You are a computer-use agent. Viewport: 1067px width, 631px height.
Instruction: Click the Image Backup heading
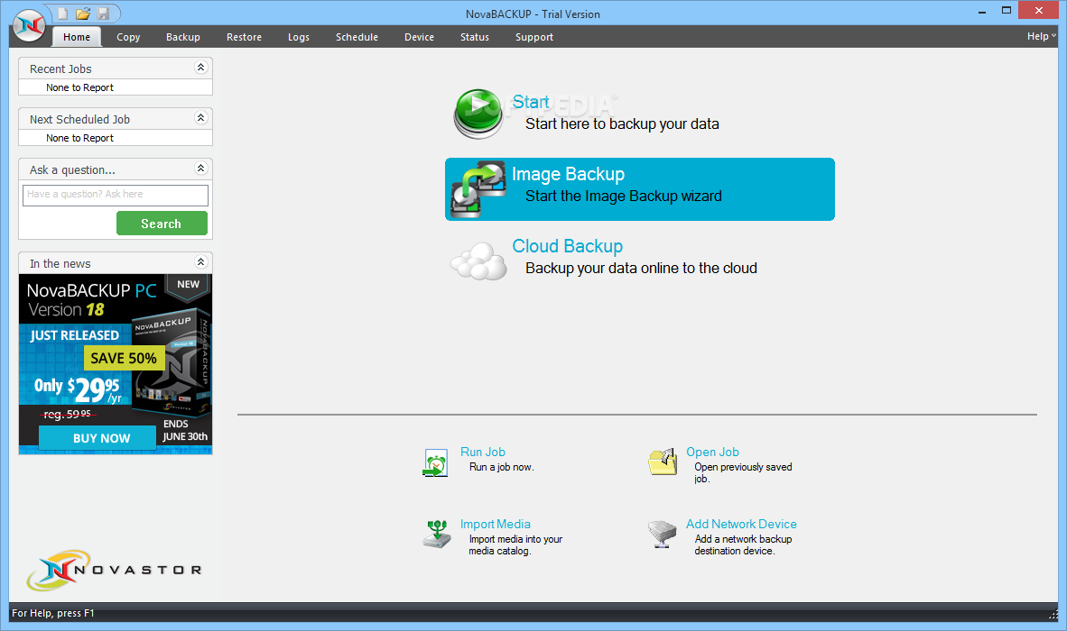tap(568, 174)
